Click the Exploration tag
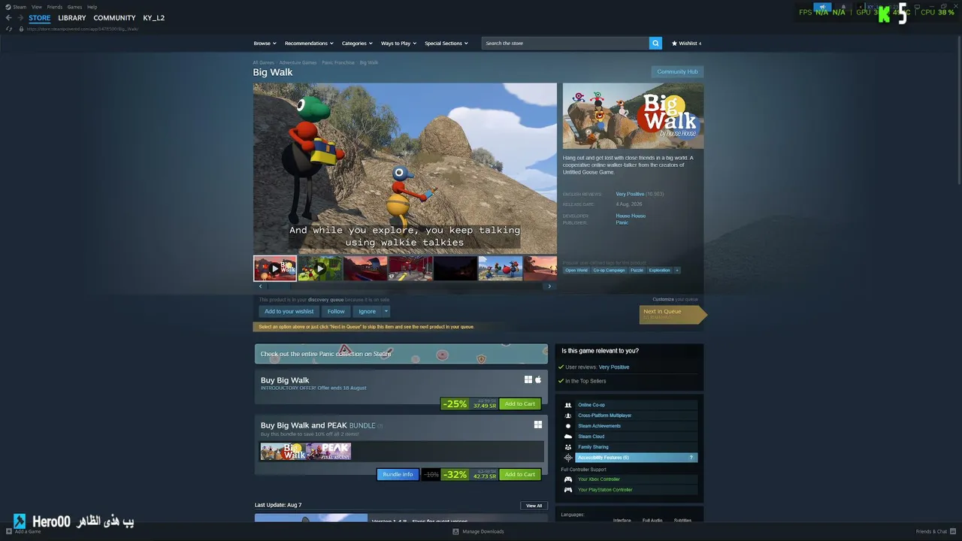Viewport: 962px width, 541px height. (x=659, y=270)
